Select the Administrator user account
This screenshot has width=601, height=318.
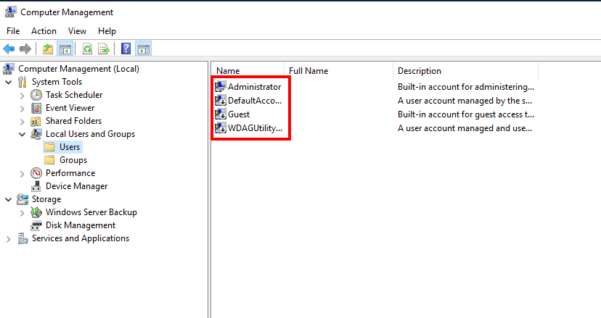[254, 87]
